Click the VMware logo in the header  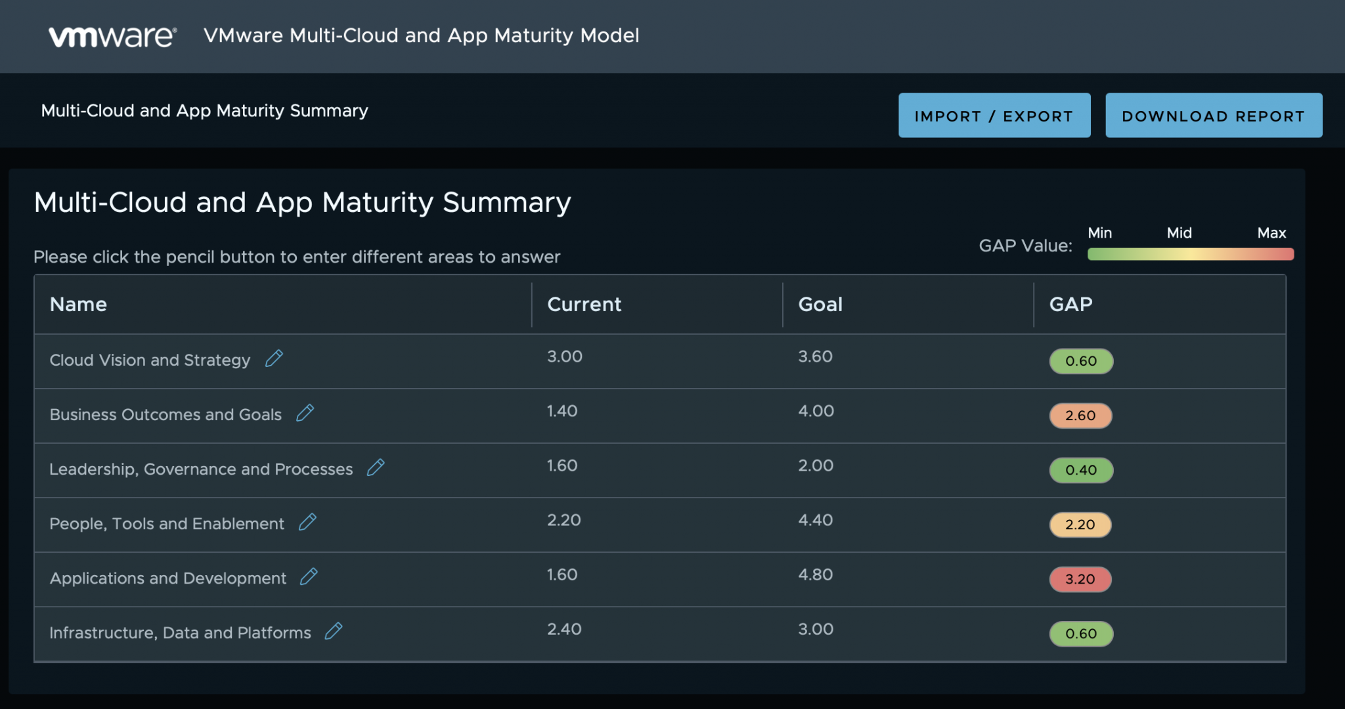pyautogui.click(x=112, y=36)
